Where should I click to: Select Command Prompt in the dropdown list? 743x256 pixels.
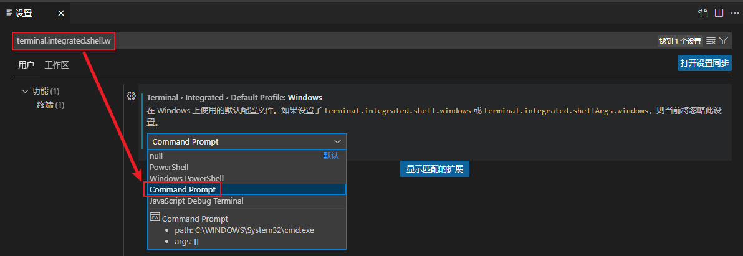[x=183, y=189]
